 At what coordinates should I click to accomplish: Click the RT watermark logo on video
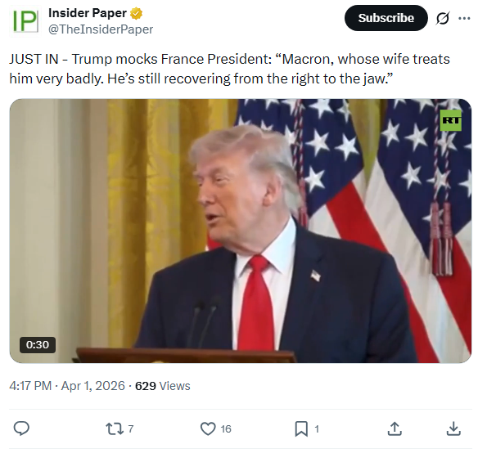(x=450, y=120)
